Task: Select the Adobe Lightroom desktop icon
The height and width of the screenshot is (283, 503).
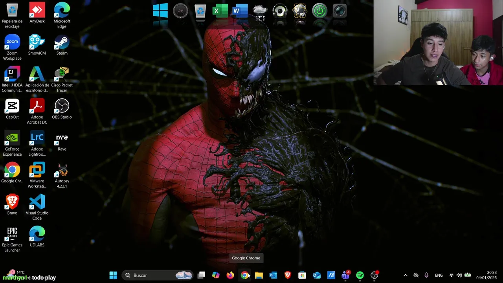Action: click(37, 144)
